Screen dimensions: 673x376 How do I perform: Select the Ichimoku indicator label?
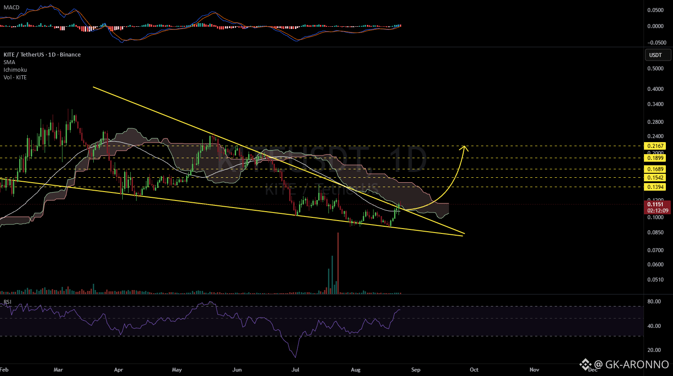point(15,69)
